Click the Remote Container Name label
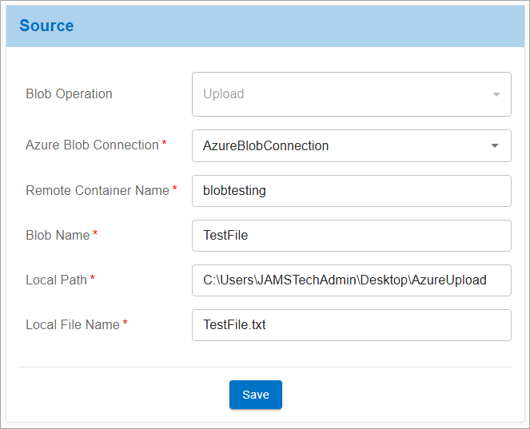The width and height of the screenshot is (530, 429). (x=98, y=190)
